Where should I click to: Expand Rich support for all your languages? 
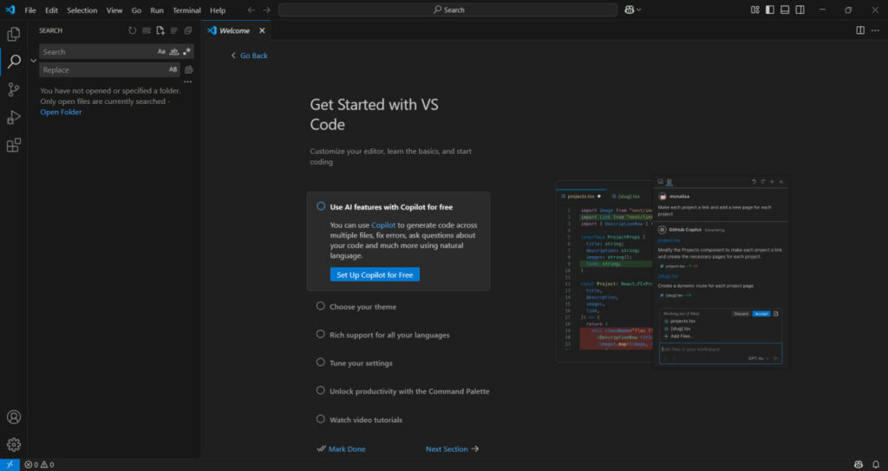pyautogui.click(x=389, y=335)
